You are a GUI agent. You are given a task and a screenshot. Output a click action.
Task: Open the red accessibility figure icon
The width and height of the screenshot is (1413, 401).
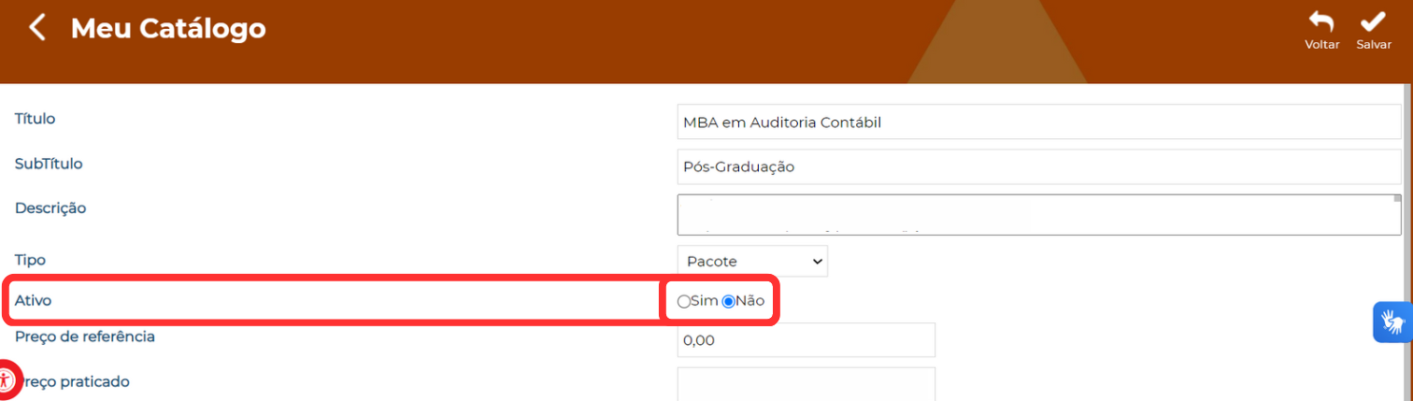tap(7, 380)
